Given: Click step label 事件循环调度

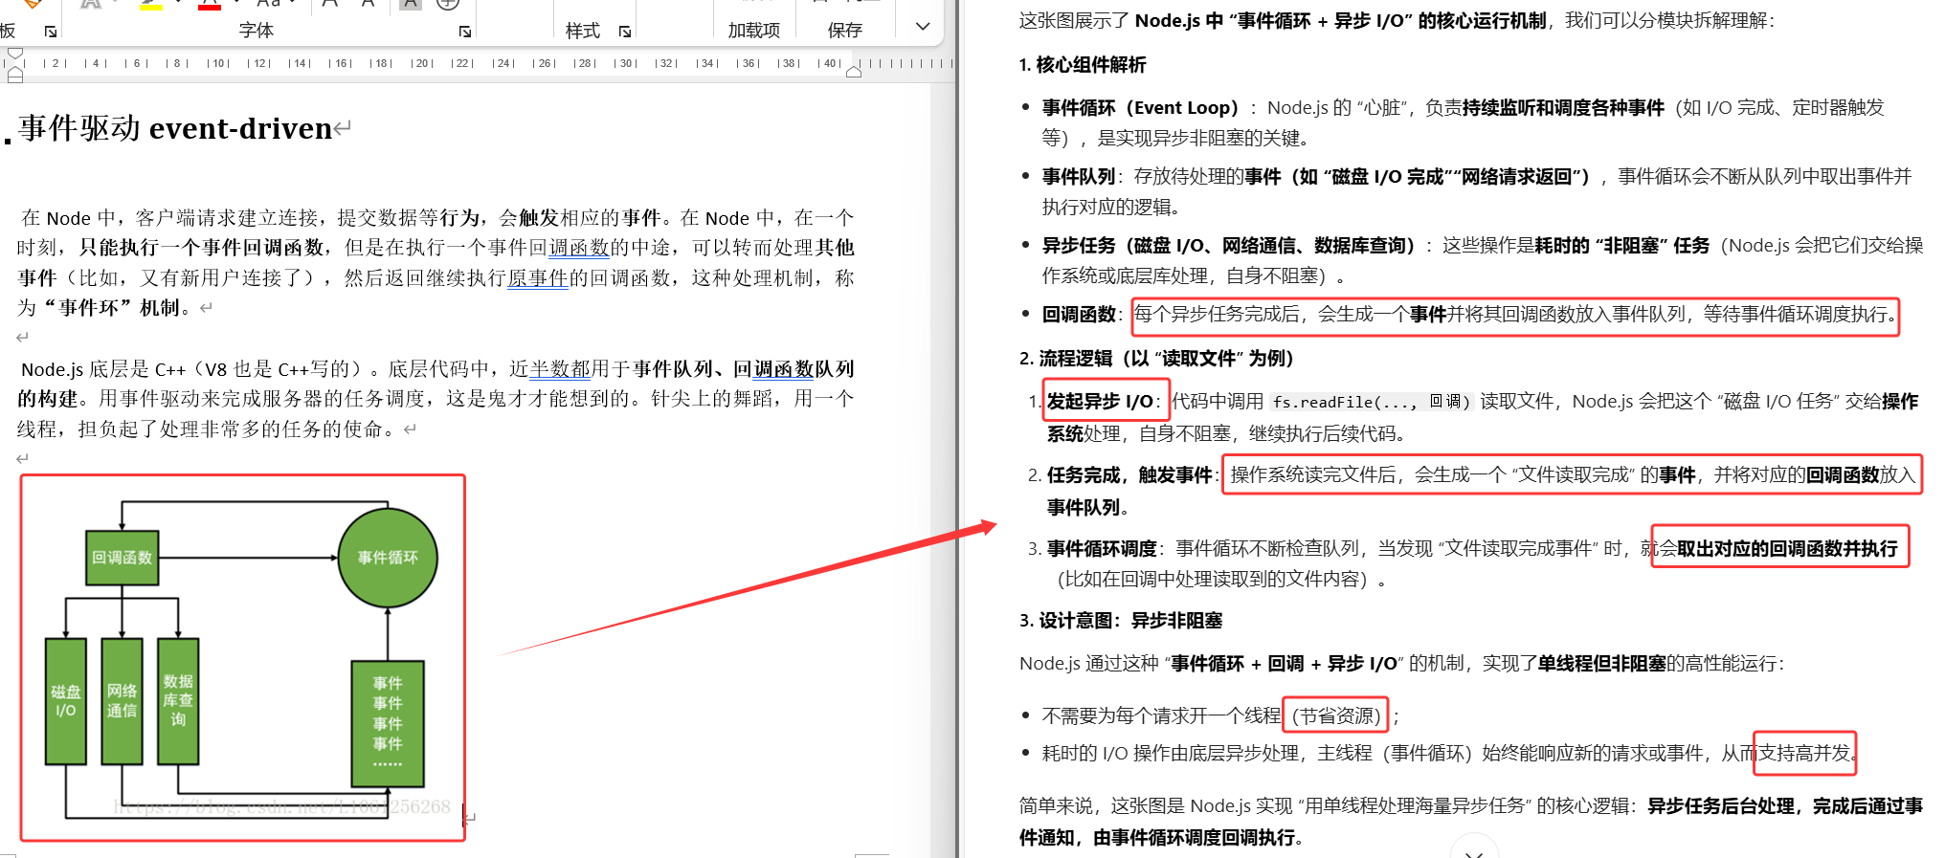Looking at the screenshot, I should [1102, 549].
